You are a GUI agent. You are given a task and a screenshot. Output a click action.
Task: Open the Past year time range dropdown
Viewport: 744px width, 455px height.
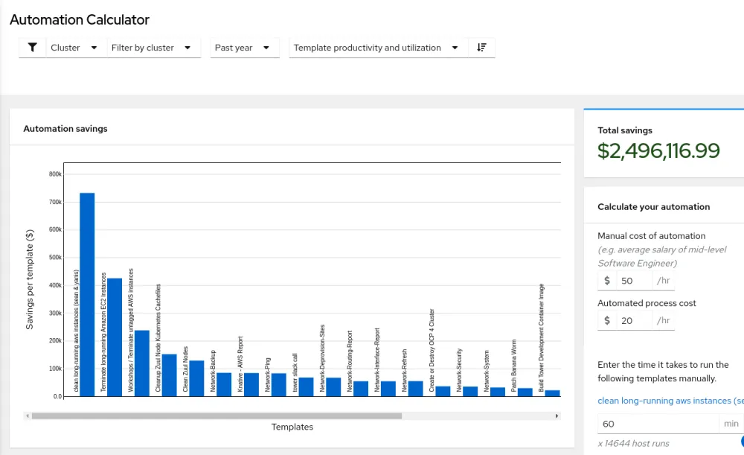(x=243, y=48)
